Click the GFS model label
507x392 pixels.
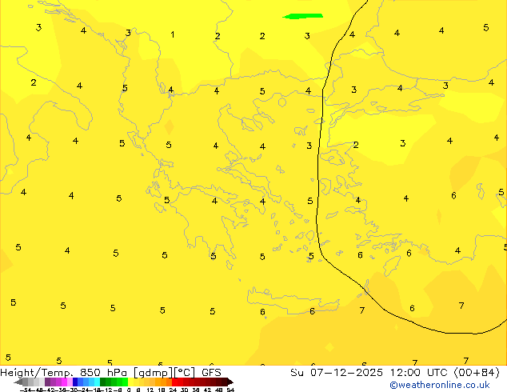click(x=211, y=372)
